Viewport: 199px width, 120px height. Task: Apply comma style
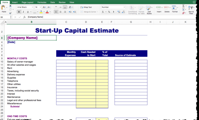(x=113, y=12)
